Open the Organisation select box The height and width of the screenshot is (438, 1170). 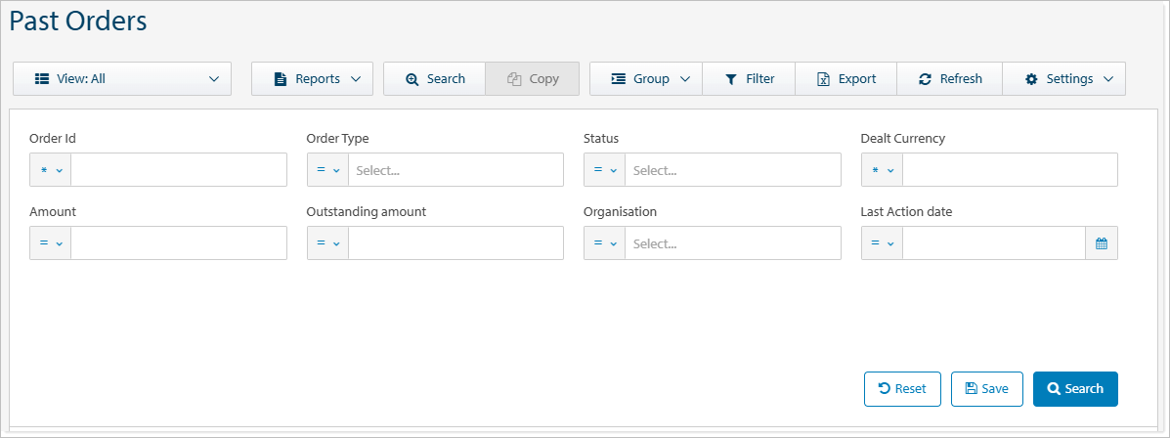[x=733, y=243]
